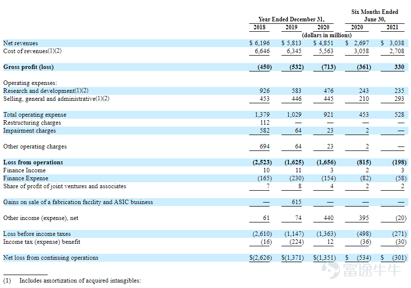Viewport: 411px width, 288px height.
Task: Select the "Finance Expense" row label
Action: [26, 178]
